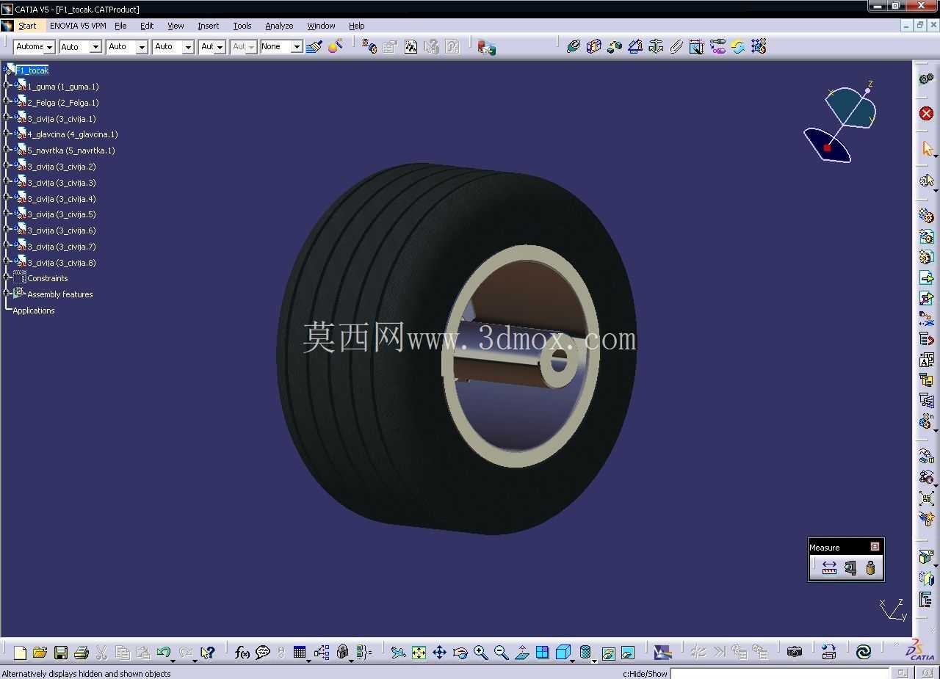
Task: Click the Explode icon in right toolbar
Action: point(926,498)
